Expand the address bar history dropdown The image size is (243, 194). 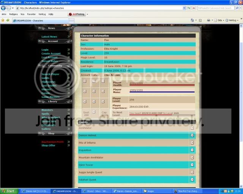184,8
